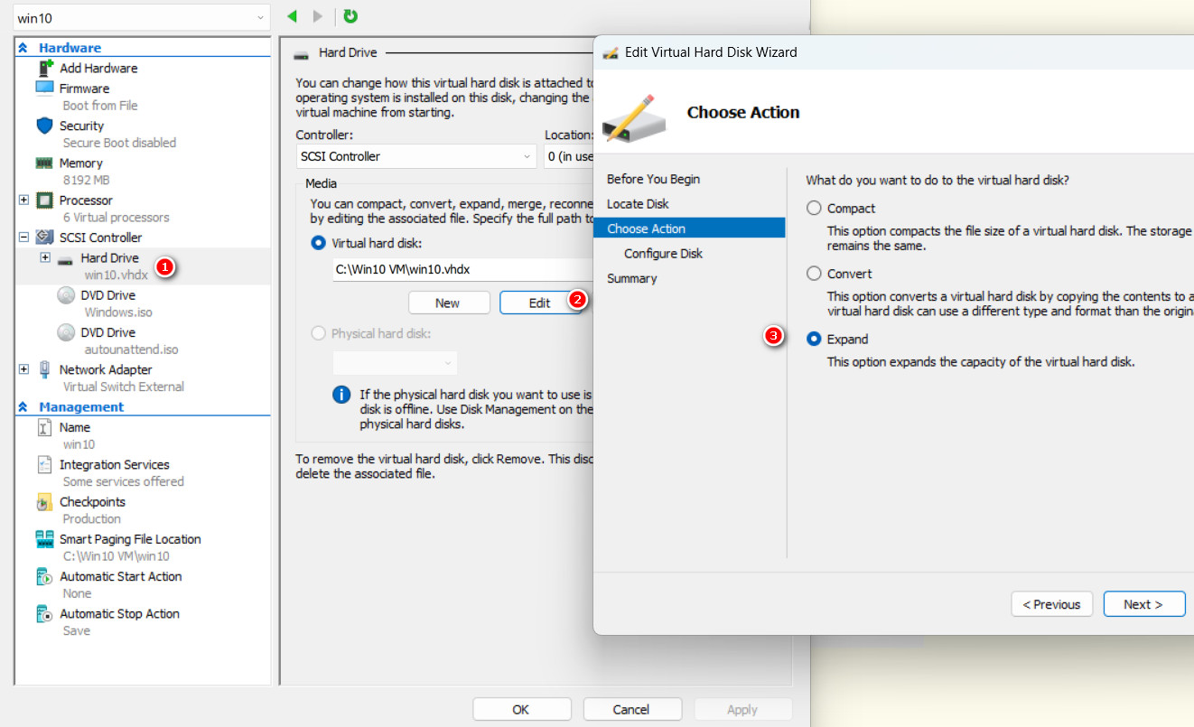Image resolution: width=1194 pixels, height=727 pixels.
Task: Select the Checkpoints icon
Action: click(44, 502)
